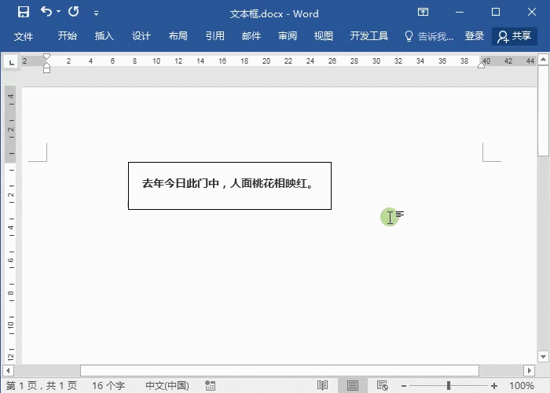Image resolution: width=550 pixels, height=393 pixels.
Task: Open the 视图 tab
Action: (x=324, y=36)
